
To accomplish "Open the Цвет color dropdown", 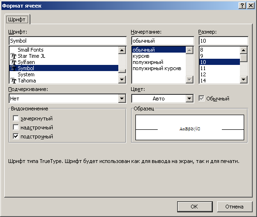I will (x=190, y=99).
